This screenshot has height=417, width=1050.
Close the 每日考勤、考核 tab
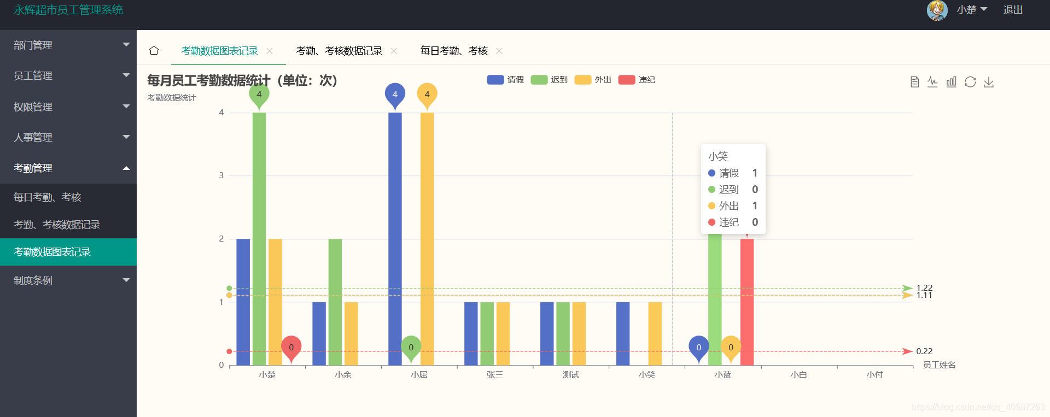(x=499, y=51)
